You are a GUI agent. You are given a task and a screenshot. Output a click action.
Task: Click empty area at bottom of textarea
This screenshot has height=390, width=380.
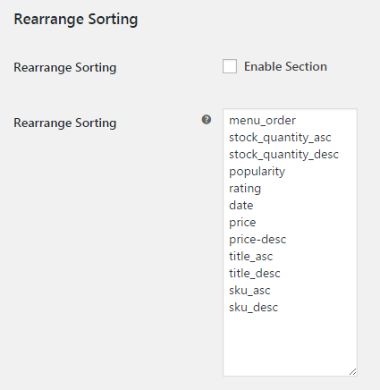click(290, 343)
